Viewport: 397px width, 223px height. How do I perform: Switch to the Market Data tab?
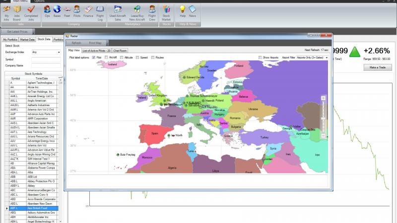[27, 39]
